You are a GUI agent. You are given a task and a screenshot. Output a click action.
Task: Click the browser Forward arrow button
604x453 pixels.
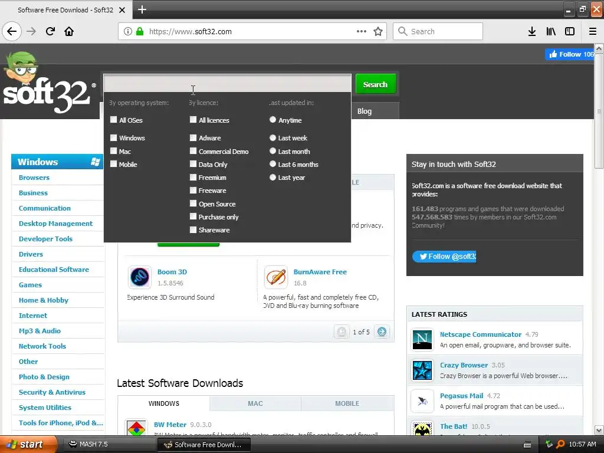(31, 31)
